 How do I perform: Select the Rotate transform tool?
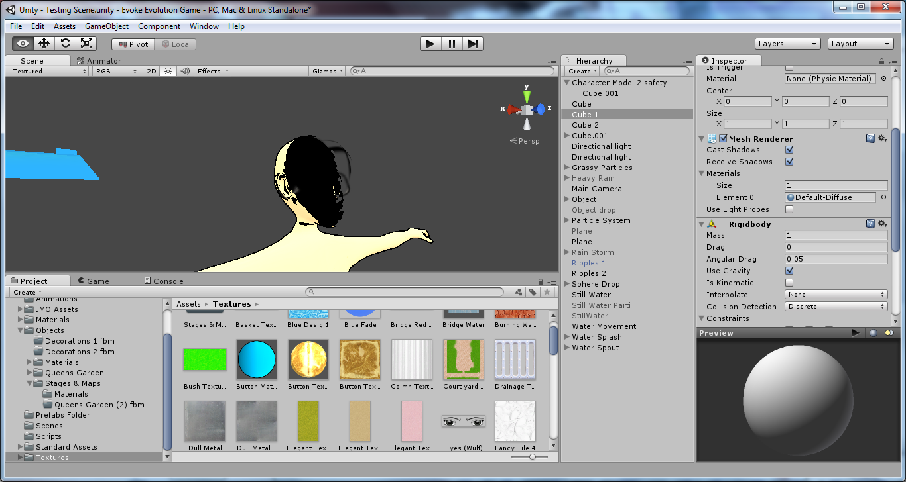point(66,44)
